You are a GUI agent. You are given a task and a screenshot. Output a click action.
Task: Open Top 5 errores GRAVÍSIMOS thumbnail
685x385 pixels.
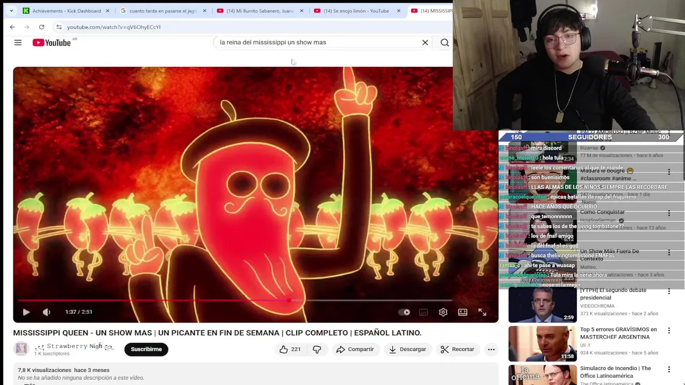pyautogui.click(x=543, y=343)
